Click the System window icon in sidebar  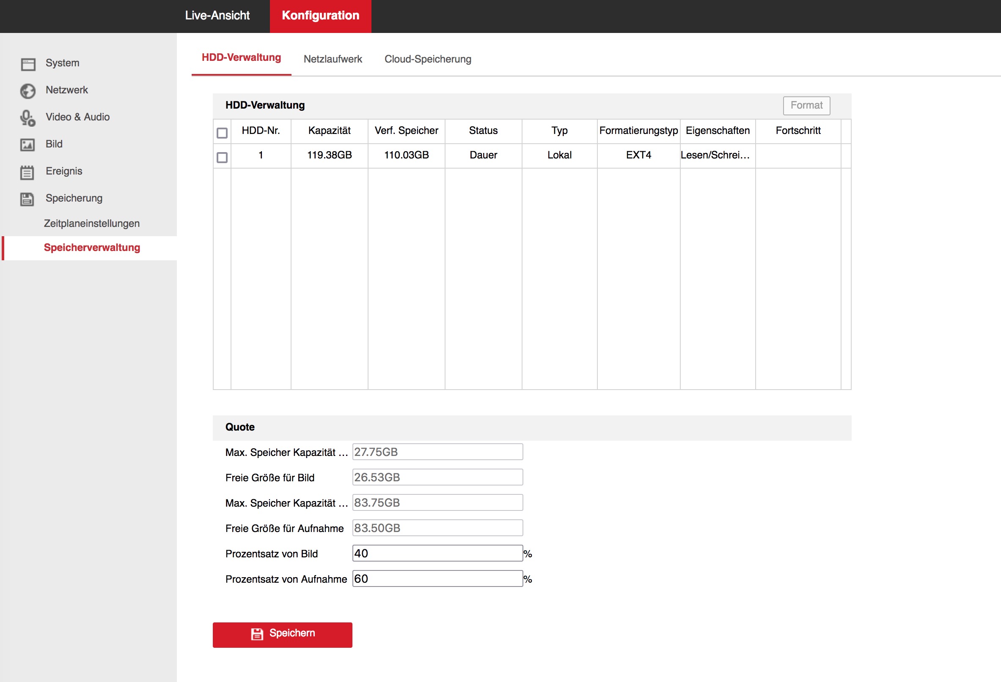point(28,64)
